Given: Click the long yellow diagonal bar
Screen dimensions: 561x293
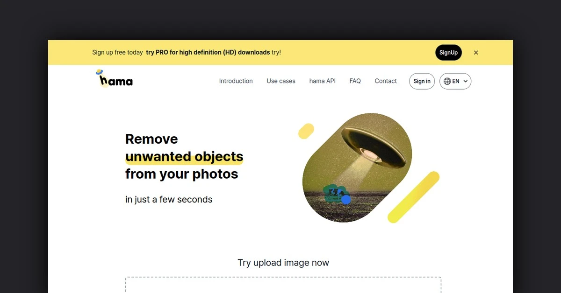Looking at the screenshot, I should pos(414,197).
